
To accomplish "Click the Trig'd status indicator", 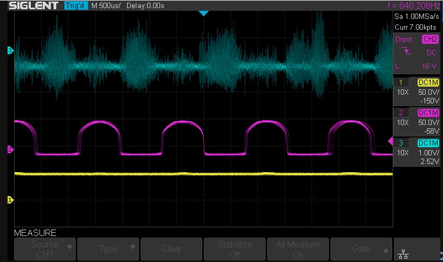I will [x=76, y=6].
